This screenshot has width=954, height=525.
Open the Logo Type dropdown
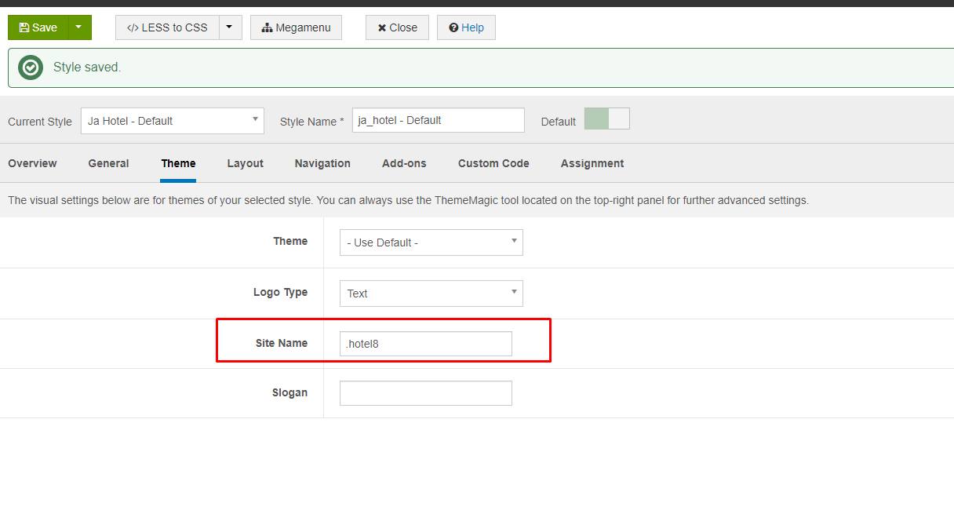pyautogui.click(x=431, y=293)
